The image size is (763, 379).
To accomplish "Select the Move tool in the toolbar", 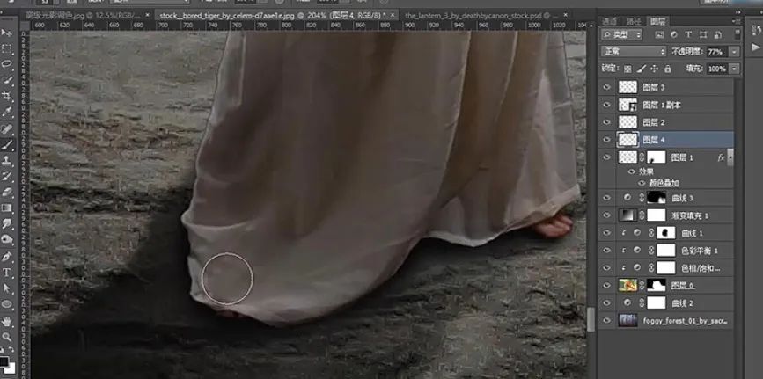I will (x=7, y=33).
